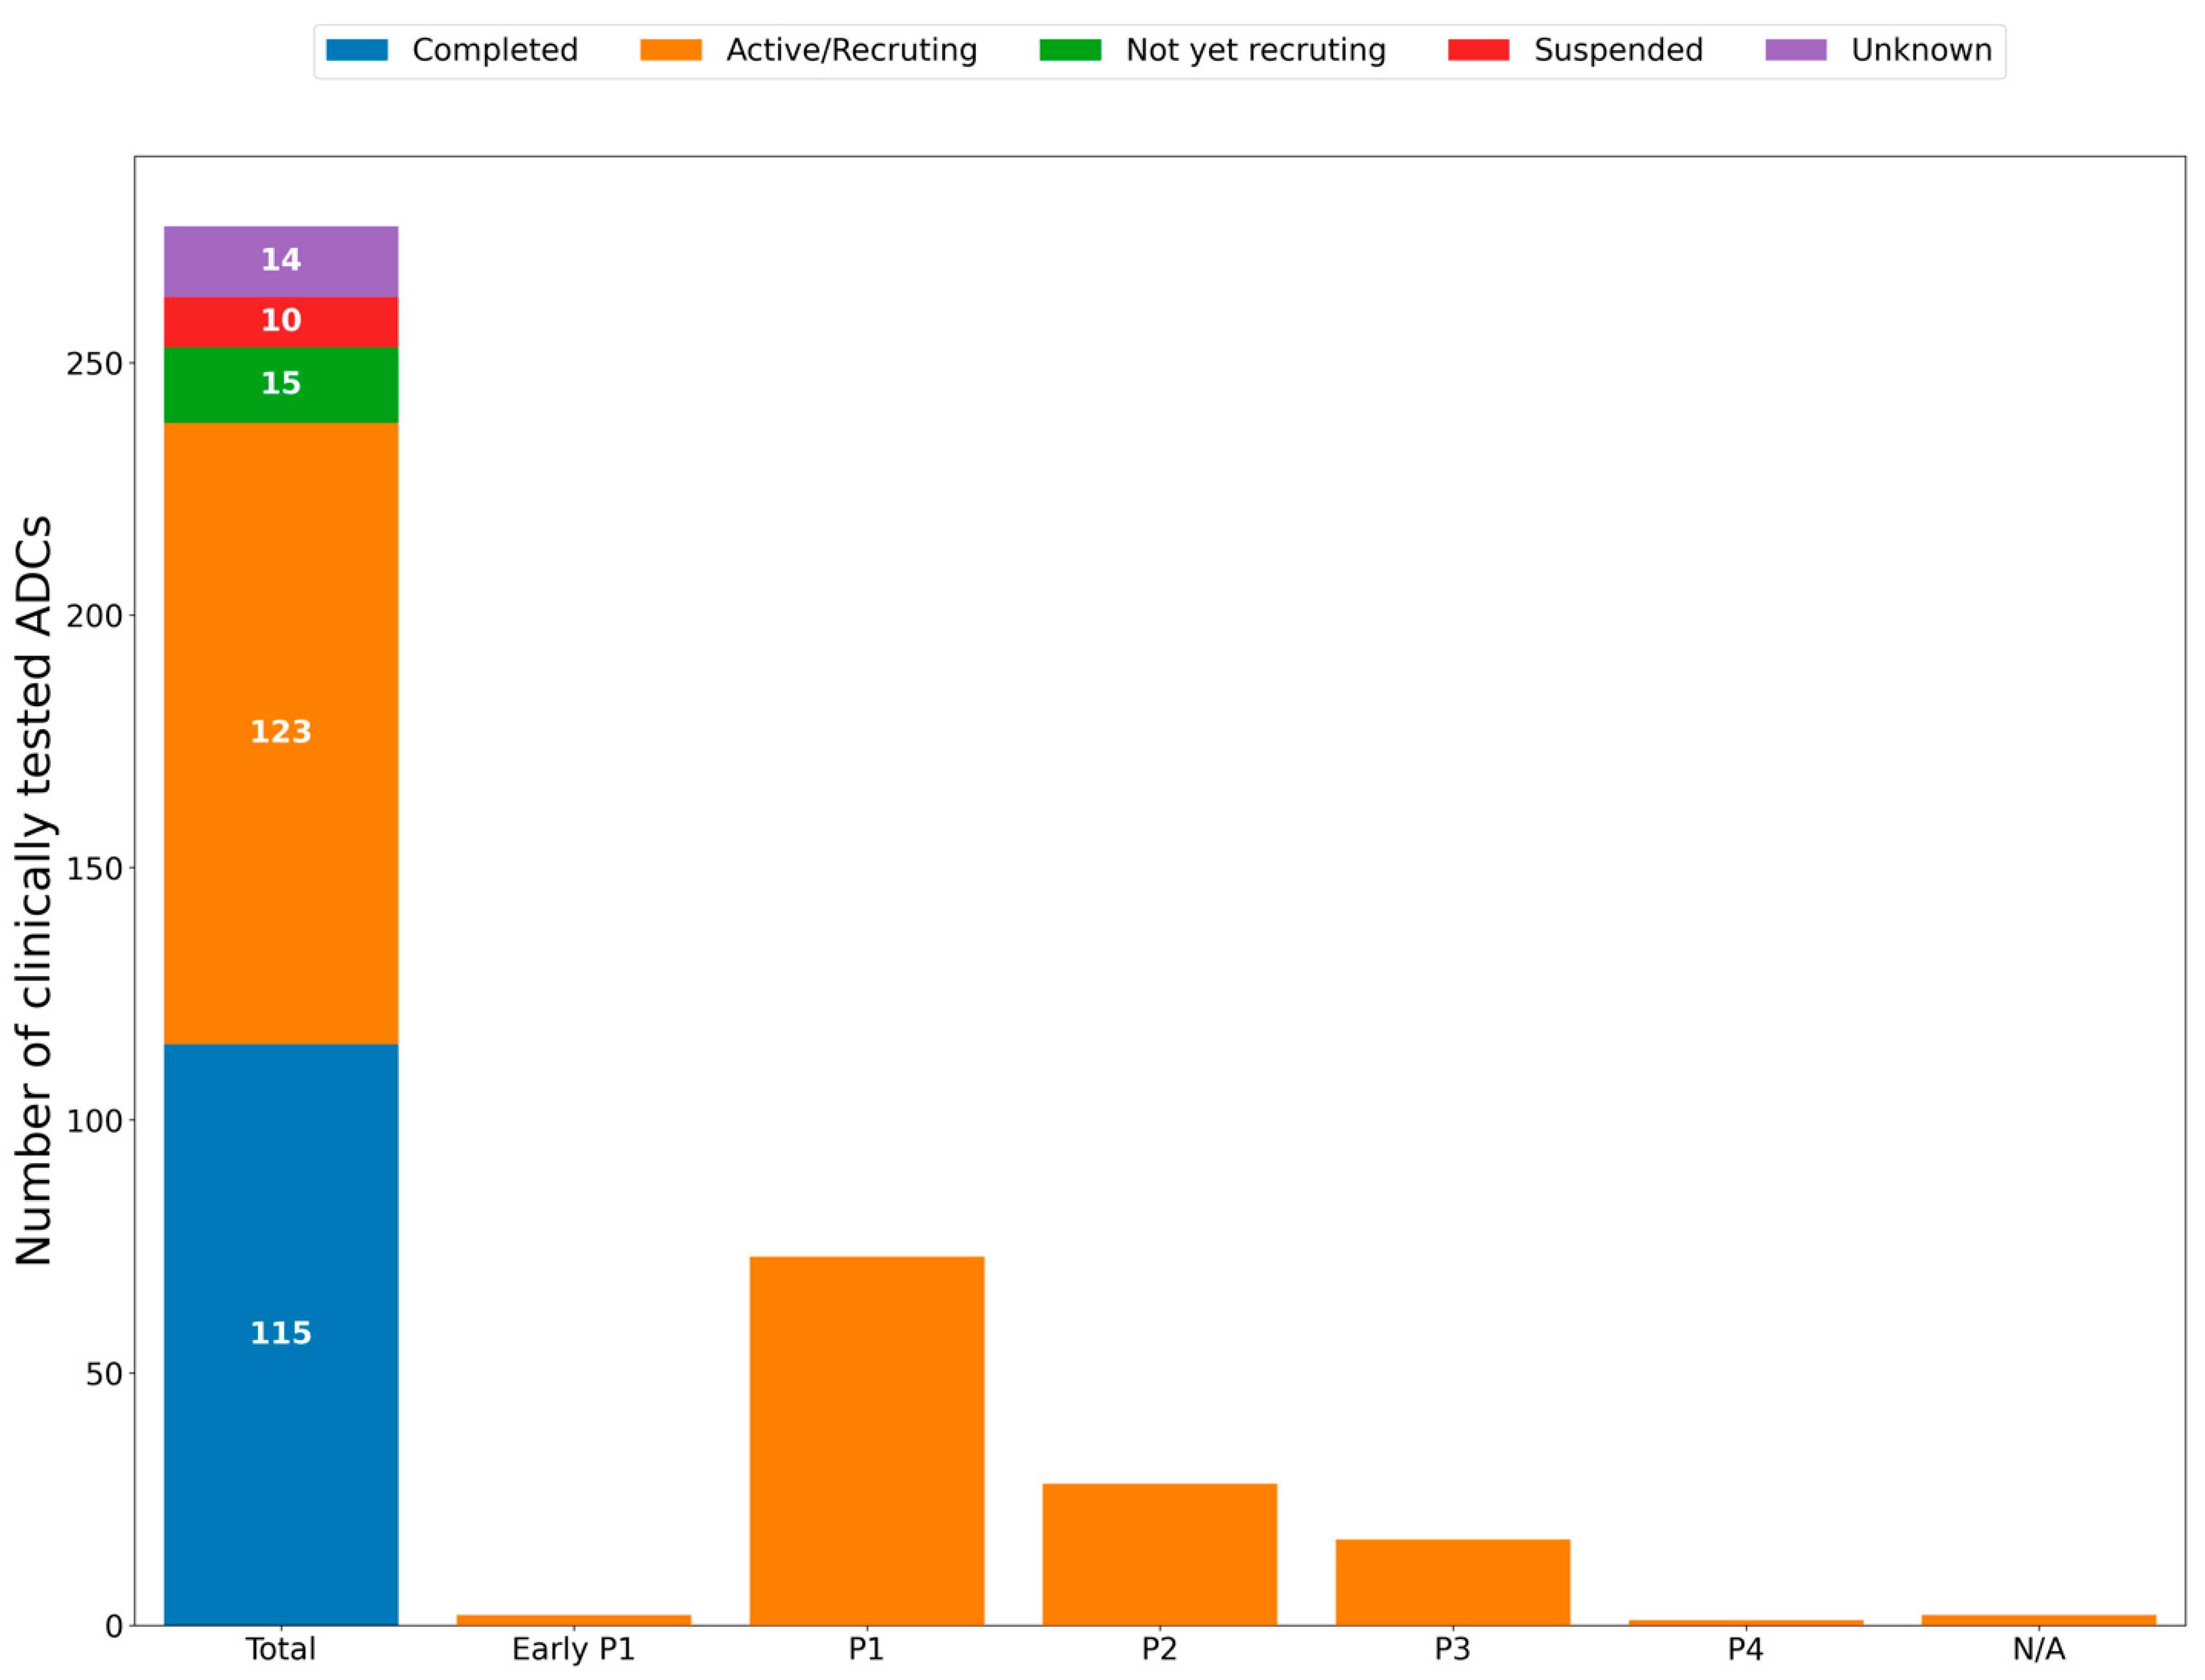This screenshot has height=1680, width=2205.
Task: Click the Suspended legend label
Action: point(1618,50)
